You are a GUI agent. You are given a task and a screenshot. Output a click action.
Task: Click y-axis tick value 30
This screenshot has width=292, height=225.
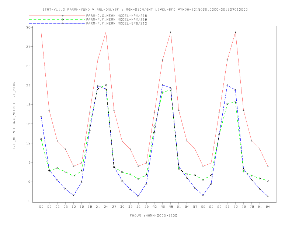28,27
